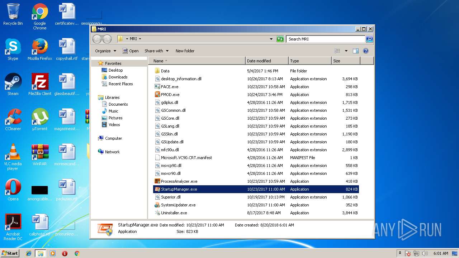Click the gdiplus.dll file icon
This screenshot has height=258, width=459.
(x=157, y=102)
